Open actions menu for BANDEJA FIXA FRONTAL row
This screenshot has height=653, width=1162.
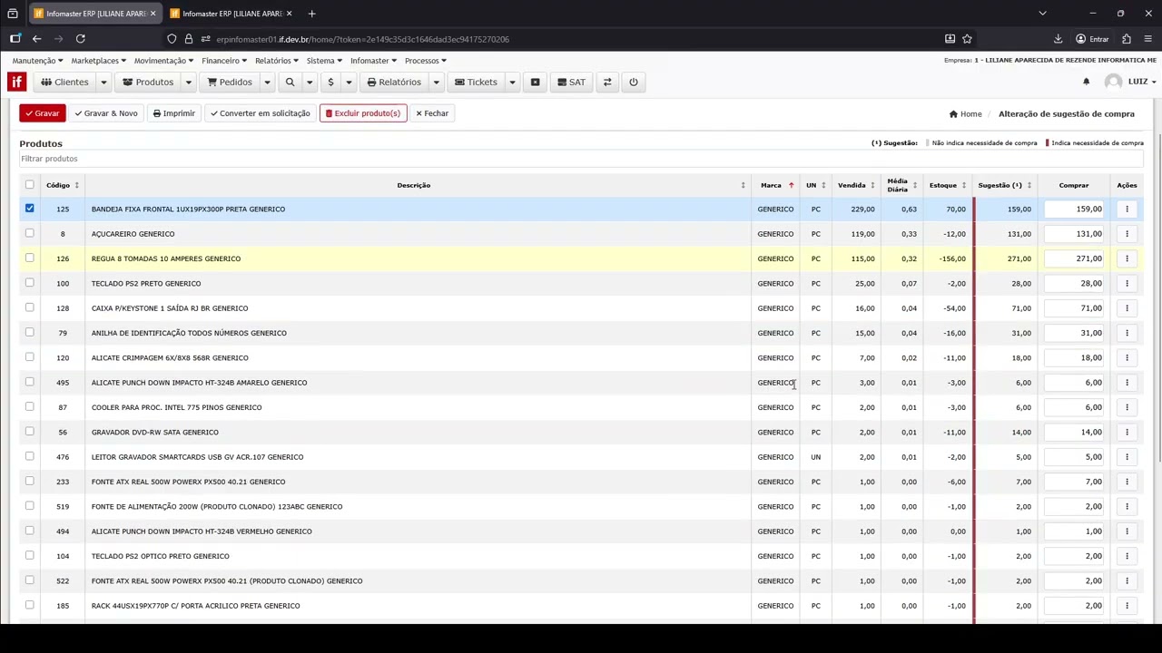click(x=1127, y=210)
